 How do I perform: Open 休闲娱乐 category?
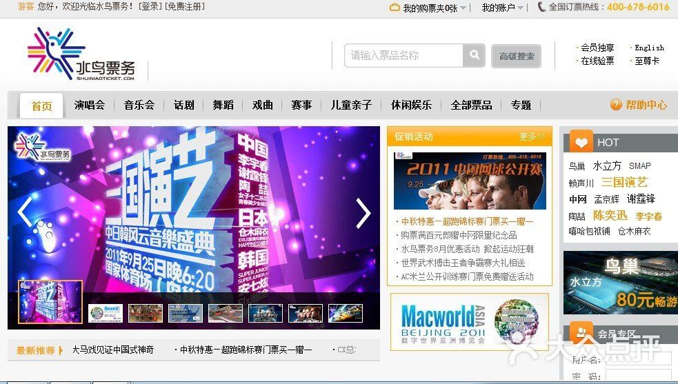[x=411, y=105]
